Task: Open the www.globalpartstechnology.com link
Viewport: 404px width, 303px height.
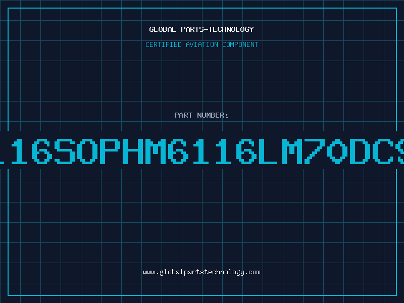Action: click(201, 272)
